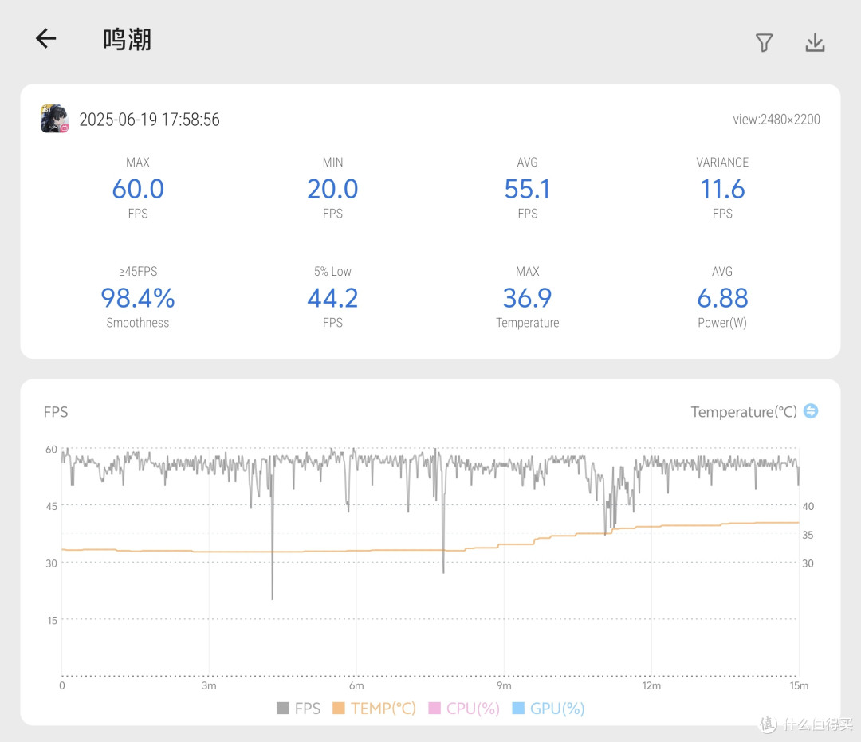Click the VARIANCE value 11.6

coord(722,189)
